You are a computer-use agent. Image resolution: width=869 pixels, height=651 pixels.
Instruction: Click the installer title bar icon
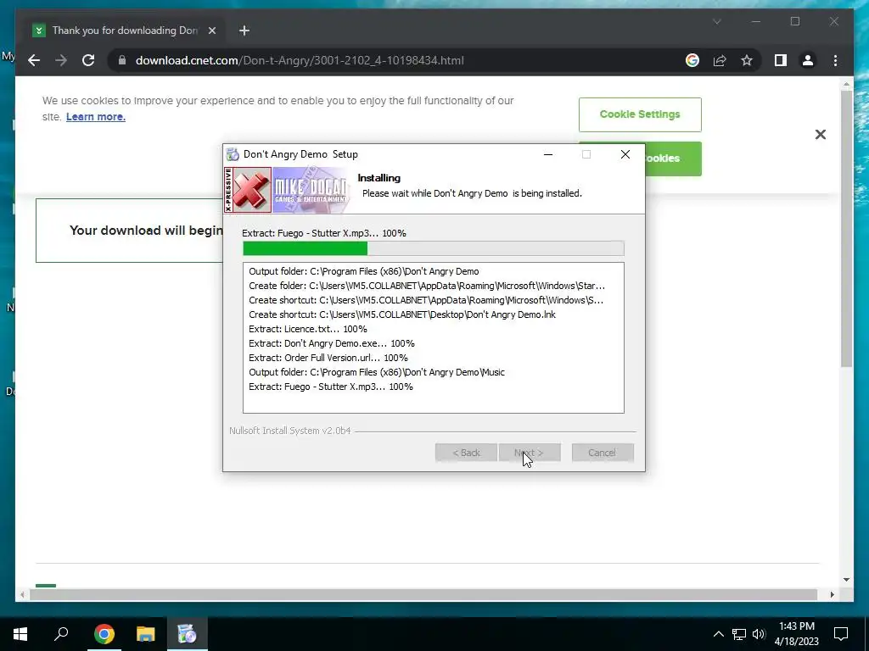[x=233, y=154]
